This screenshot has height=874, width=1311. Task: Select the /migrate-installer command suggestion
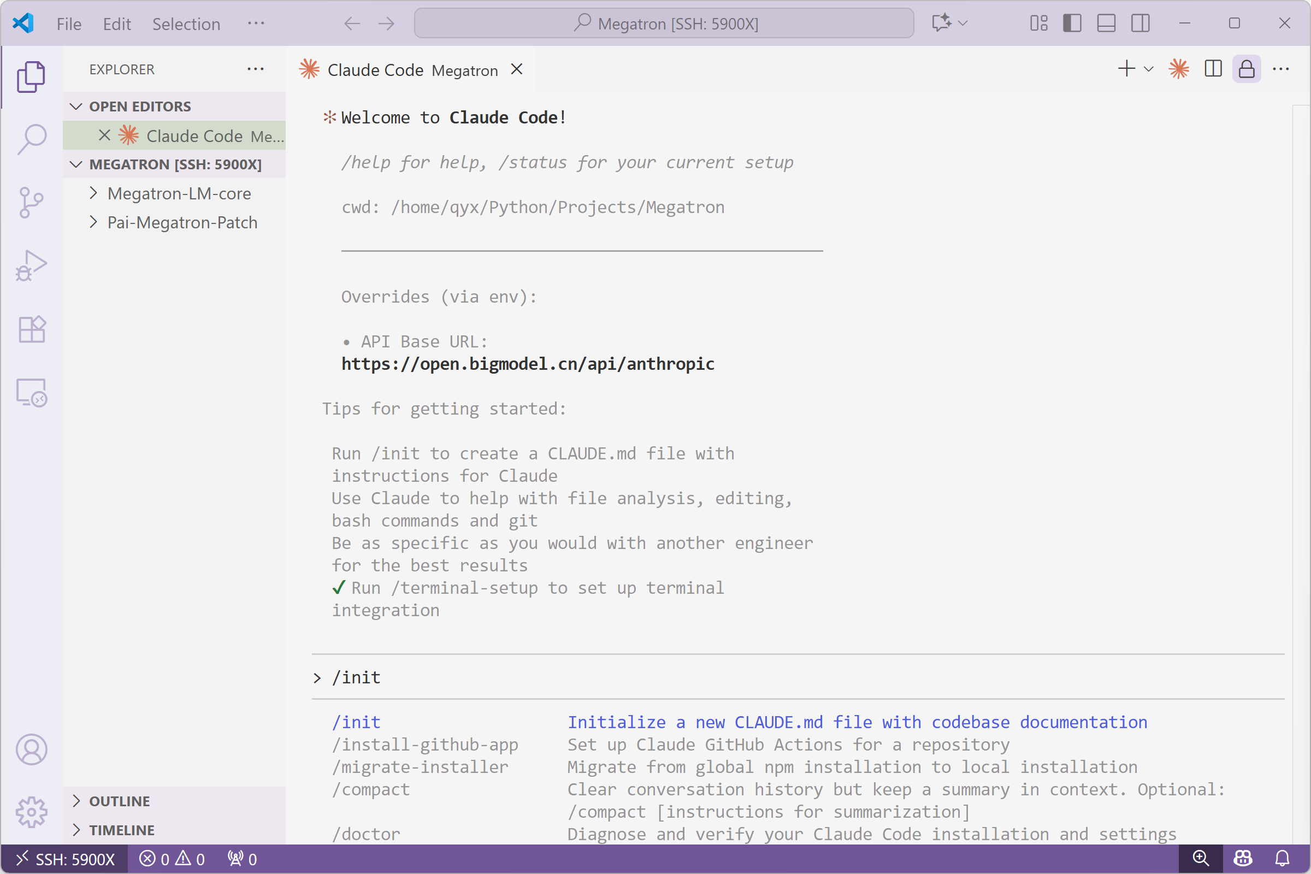734,767
